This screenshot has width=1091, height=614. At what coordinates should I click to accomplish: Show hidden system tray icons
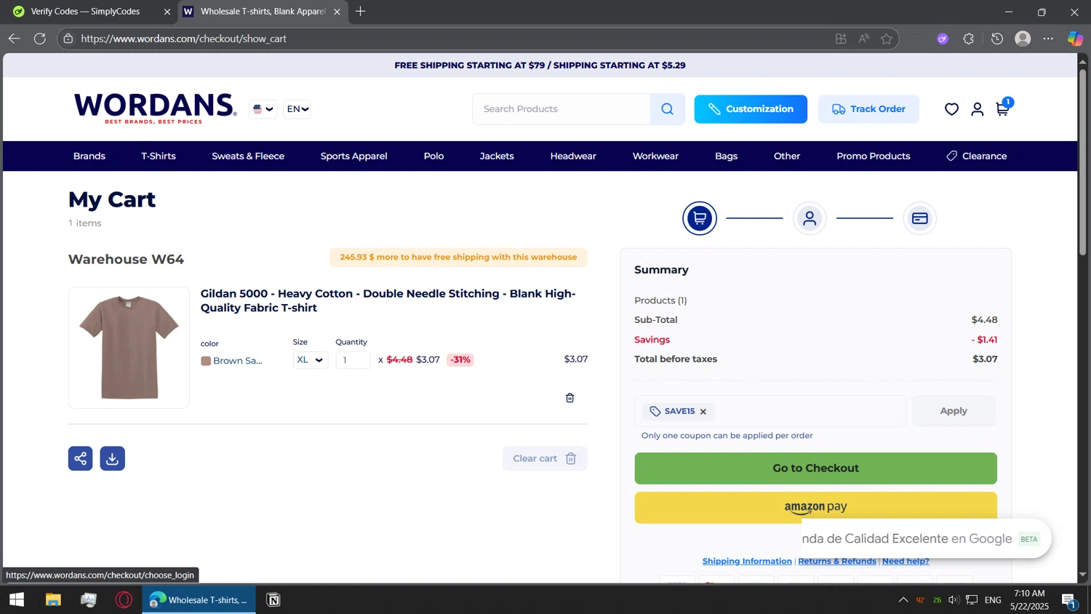[x=903, y=600]
